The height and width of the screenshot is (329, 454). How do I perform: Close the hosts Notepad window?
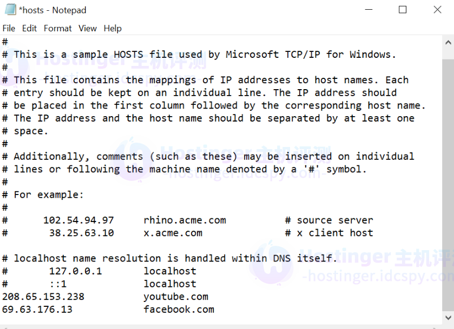[437, 10]
